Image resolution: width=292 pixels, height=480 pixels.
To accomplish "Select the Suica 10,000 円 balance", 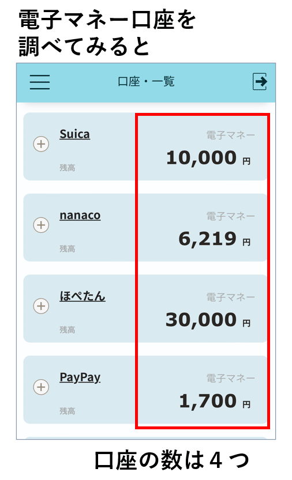I will tap(208, 158).
